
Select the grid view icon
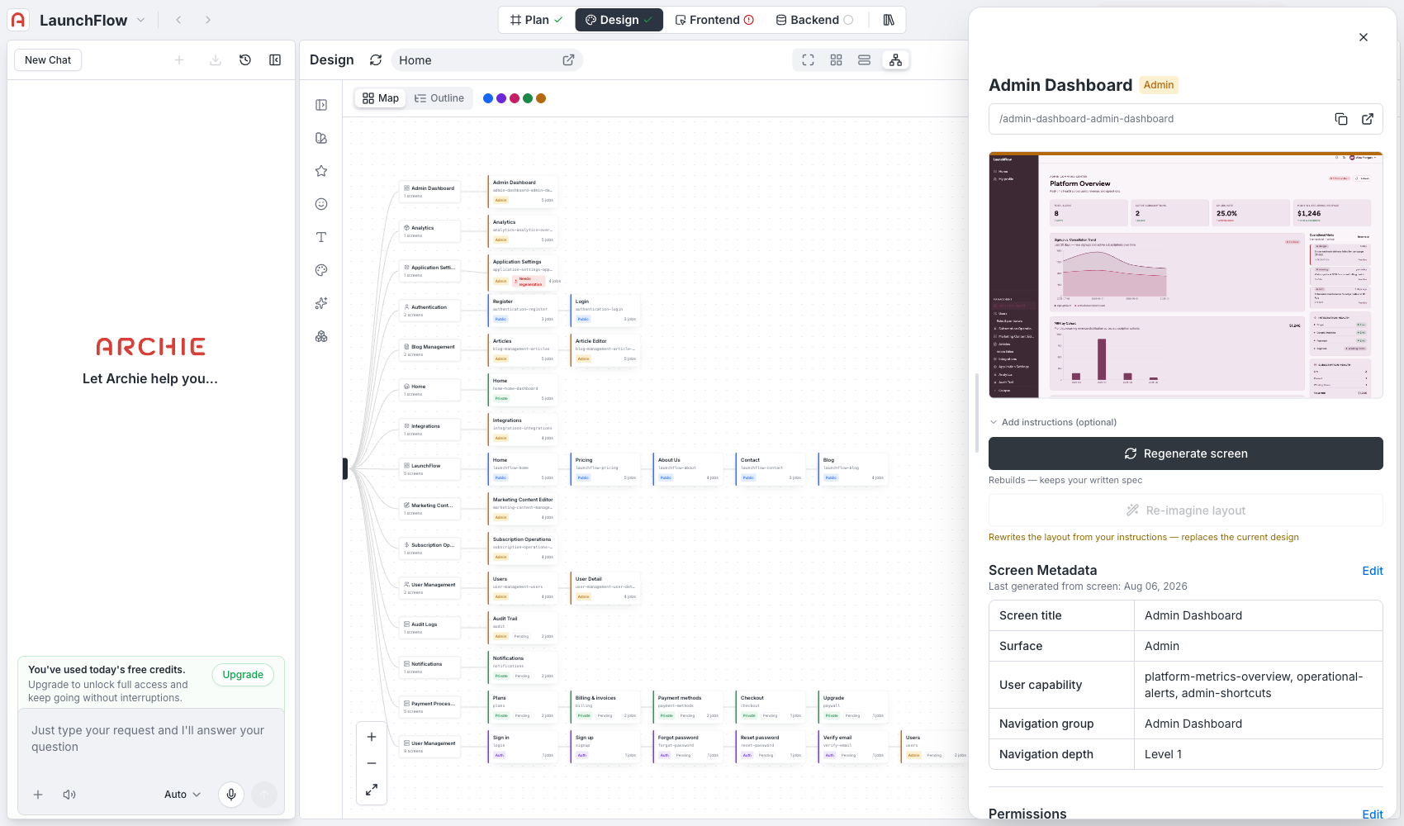point(837,60)
